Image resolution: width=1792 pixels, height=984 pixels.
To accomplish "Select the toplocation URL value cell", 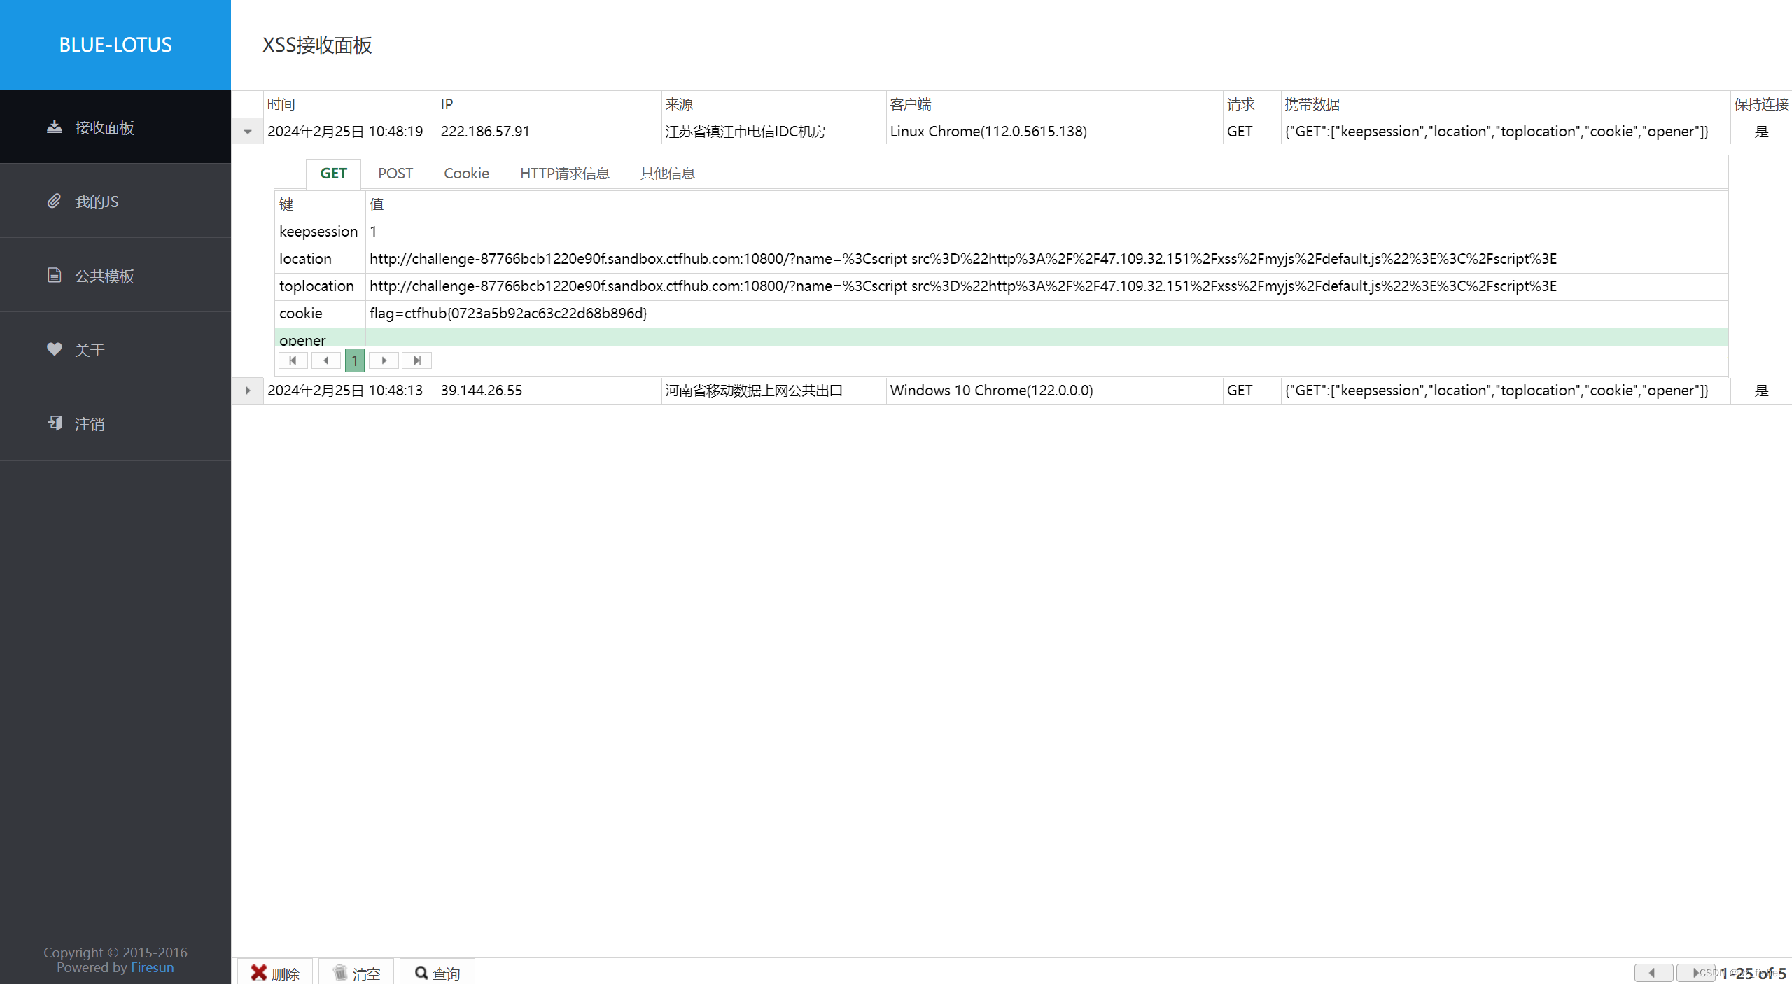I will click(x=1047, y=286).
